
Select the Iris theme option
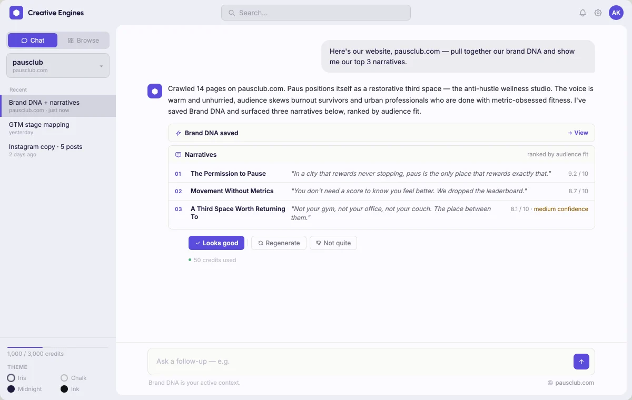pyautogui.click(x=17, y=378)
